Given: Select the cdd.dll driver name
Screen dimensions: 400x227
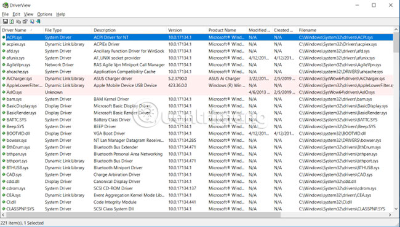Looking at the screenshot, I should click(x=13, y=181).
